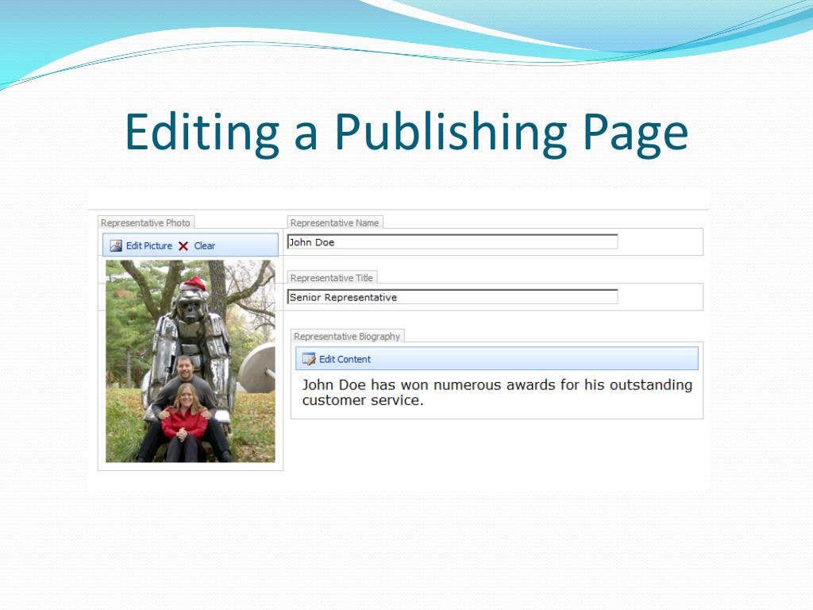813x610 pixels.
Task: Select the representative photo of gorilla statue
Action: [191, 361]
